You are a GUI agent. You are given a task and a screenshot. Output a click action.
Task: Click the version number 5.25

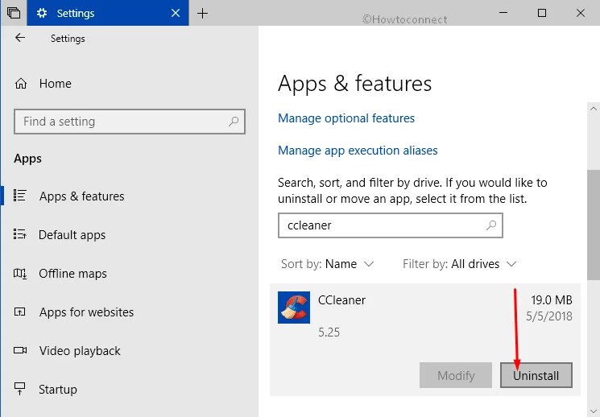point(329,332)
